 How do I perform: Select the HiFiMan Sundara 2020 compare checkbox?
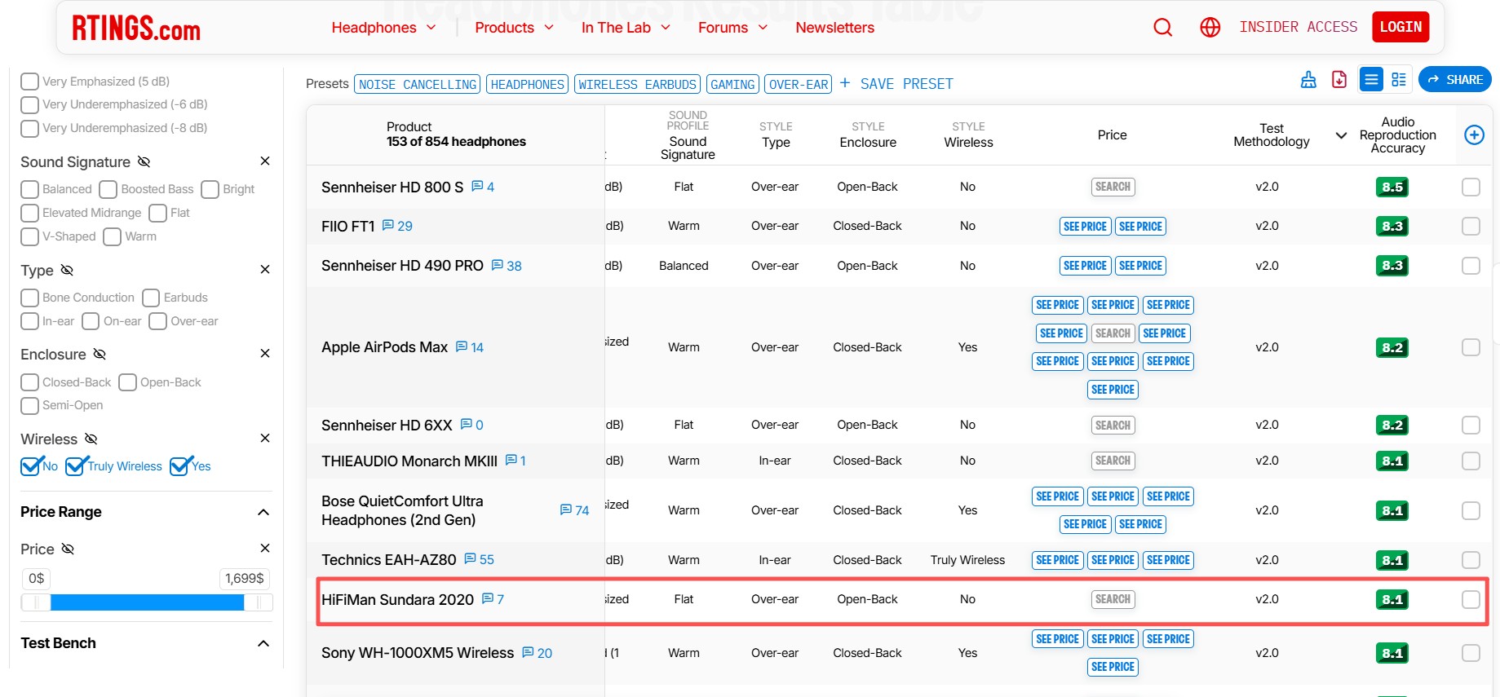[x=1471, y=600]
